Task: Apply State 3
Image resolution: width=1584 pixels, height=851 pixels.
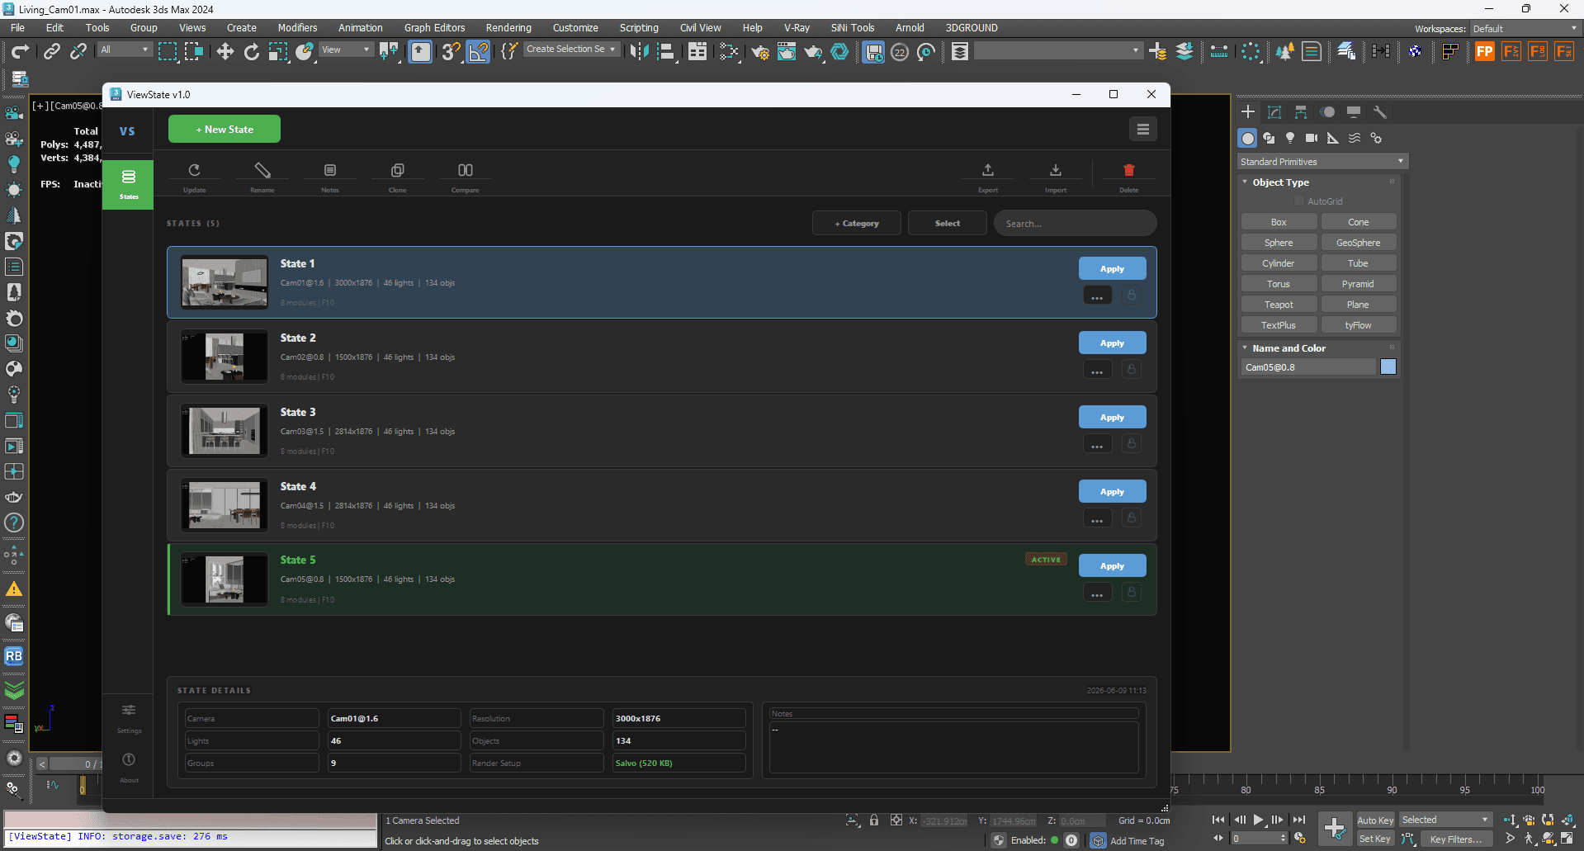Action: (1112, 418)
